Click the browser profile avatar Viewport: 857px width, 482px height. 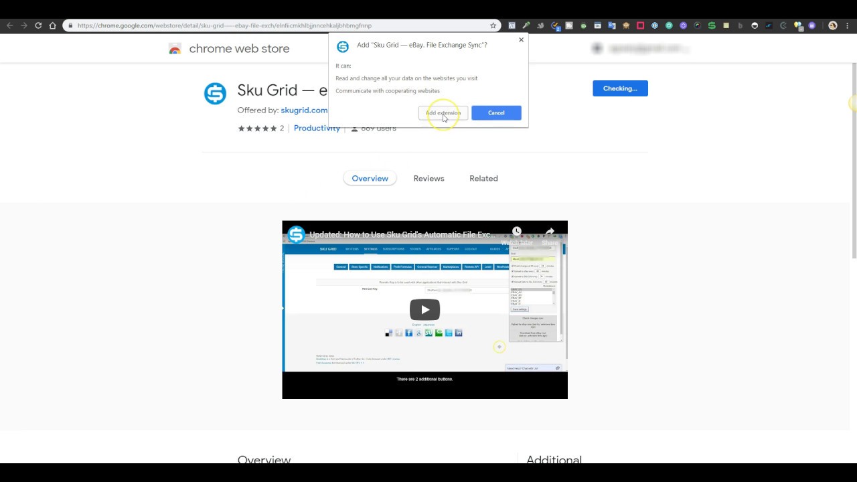coord(832,25)
